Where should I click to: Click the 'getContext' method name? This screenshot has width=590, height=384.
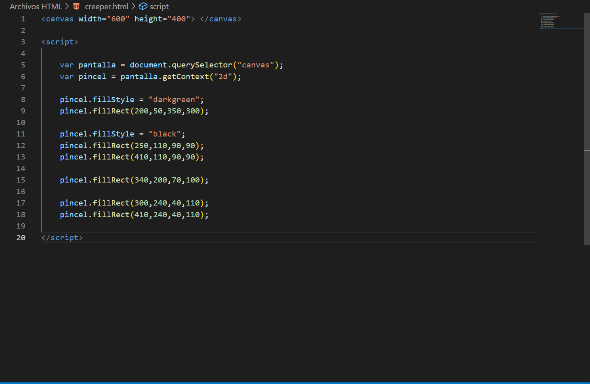click(x=186, y=77)
